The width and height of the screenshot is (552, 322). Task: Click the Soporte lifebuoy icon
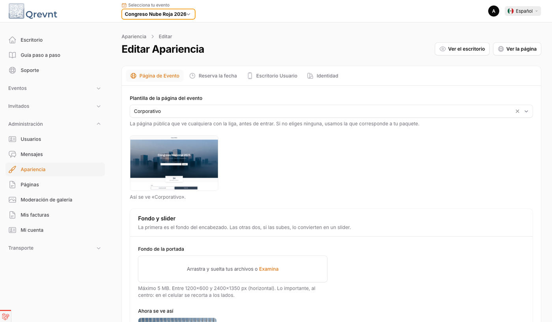click(x=13, y=70)
